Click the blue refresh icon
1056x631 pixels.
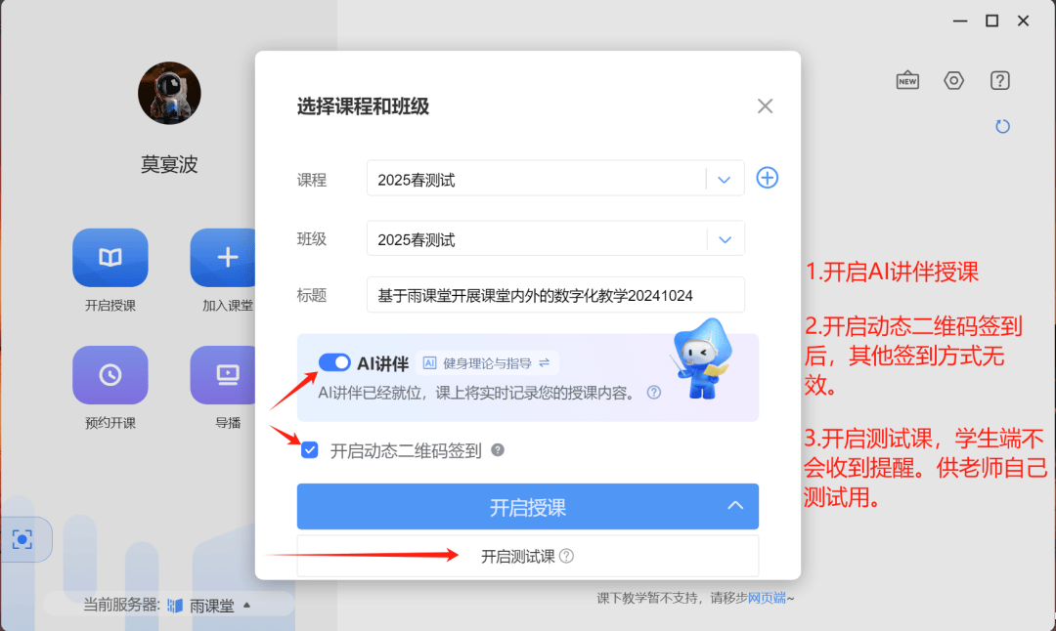(1001, 127)
